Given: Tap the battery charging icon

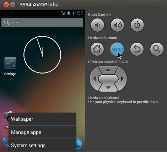Looking at the screenshot, I should click(x=69, y=13).
